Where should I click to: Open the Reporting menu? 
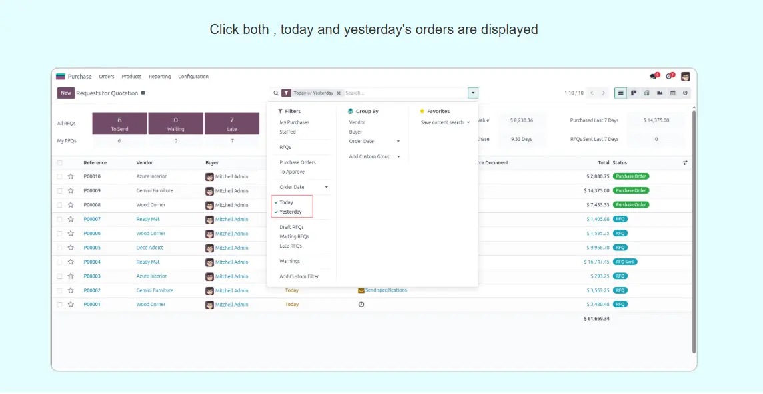tap(159, 77)
